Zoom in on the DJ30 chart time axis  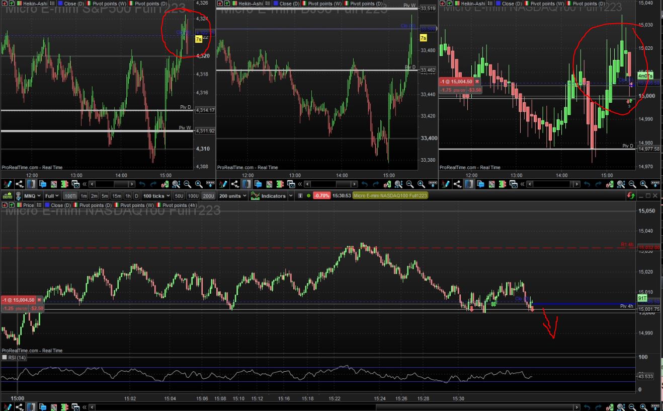421,184
